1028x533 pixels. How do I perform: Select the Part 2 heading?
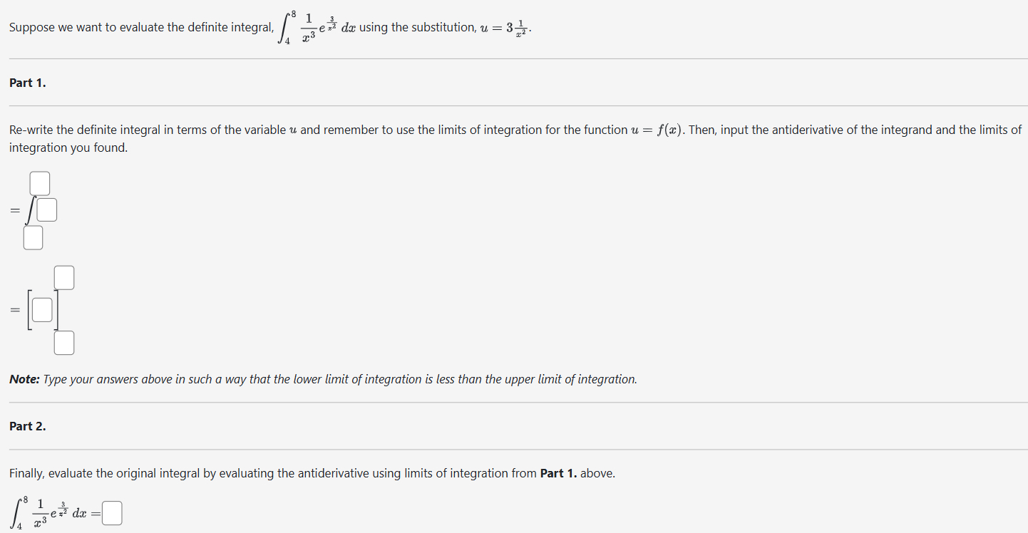pyautogui.click(x=26, y=425)
